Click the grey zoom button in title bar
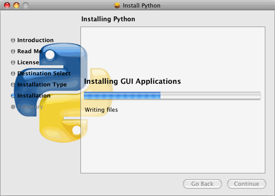 25,6
